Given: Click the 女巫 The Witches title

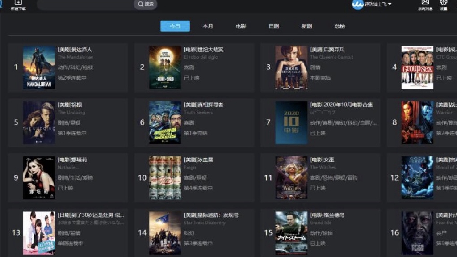Looking at the screenshot, I should (323, 160).
